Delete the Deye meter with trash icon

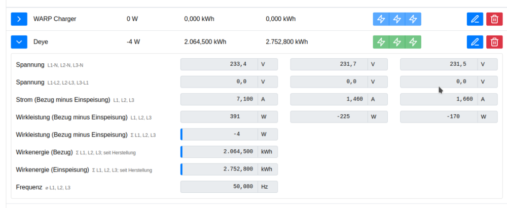tap(494, 42)
